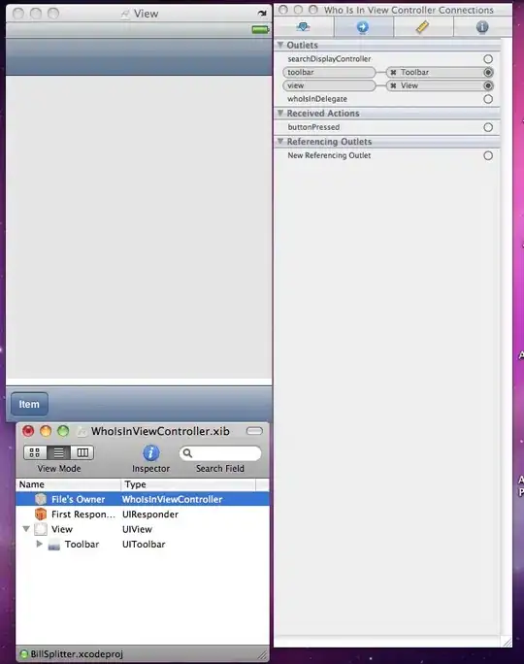
Task: Sort by the Name column header
Action: click(x=68, y=484)
